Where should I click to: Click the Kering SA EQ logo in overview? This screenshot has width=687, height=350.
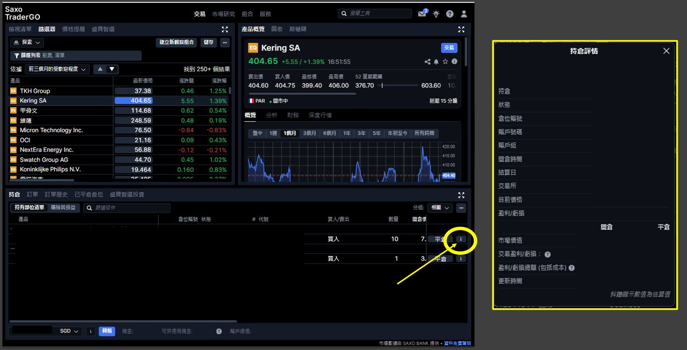tap(253, 48)
